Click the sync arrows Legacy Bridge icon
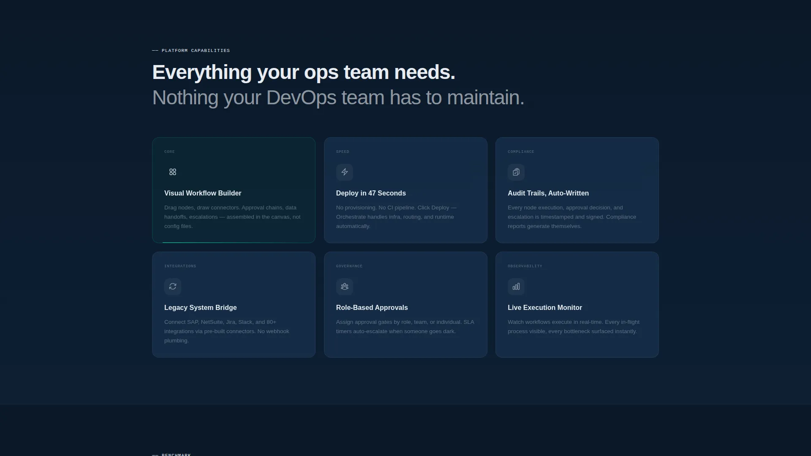The width and height of the screenshot is (811, 456). point(173,286)
